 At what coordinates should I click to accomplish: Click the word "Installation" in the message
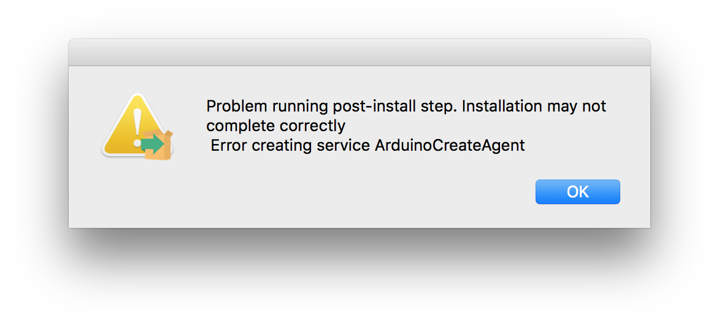coord(502,106)
